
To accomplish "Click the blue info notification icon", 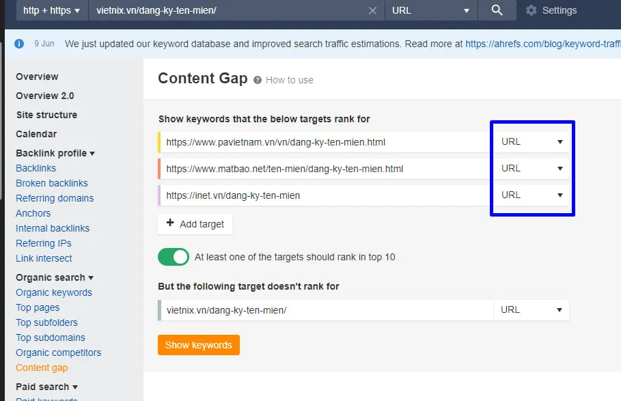I will pyautogui.click(x=19, y=44).
